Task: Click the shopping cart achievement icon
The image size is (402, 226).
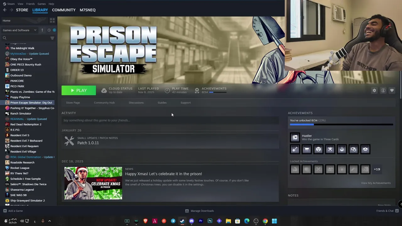Action: click(307, 149)
